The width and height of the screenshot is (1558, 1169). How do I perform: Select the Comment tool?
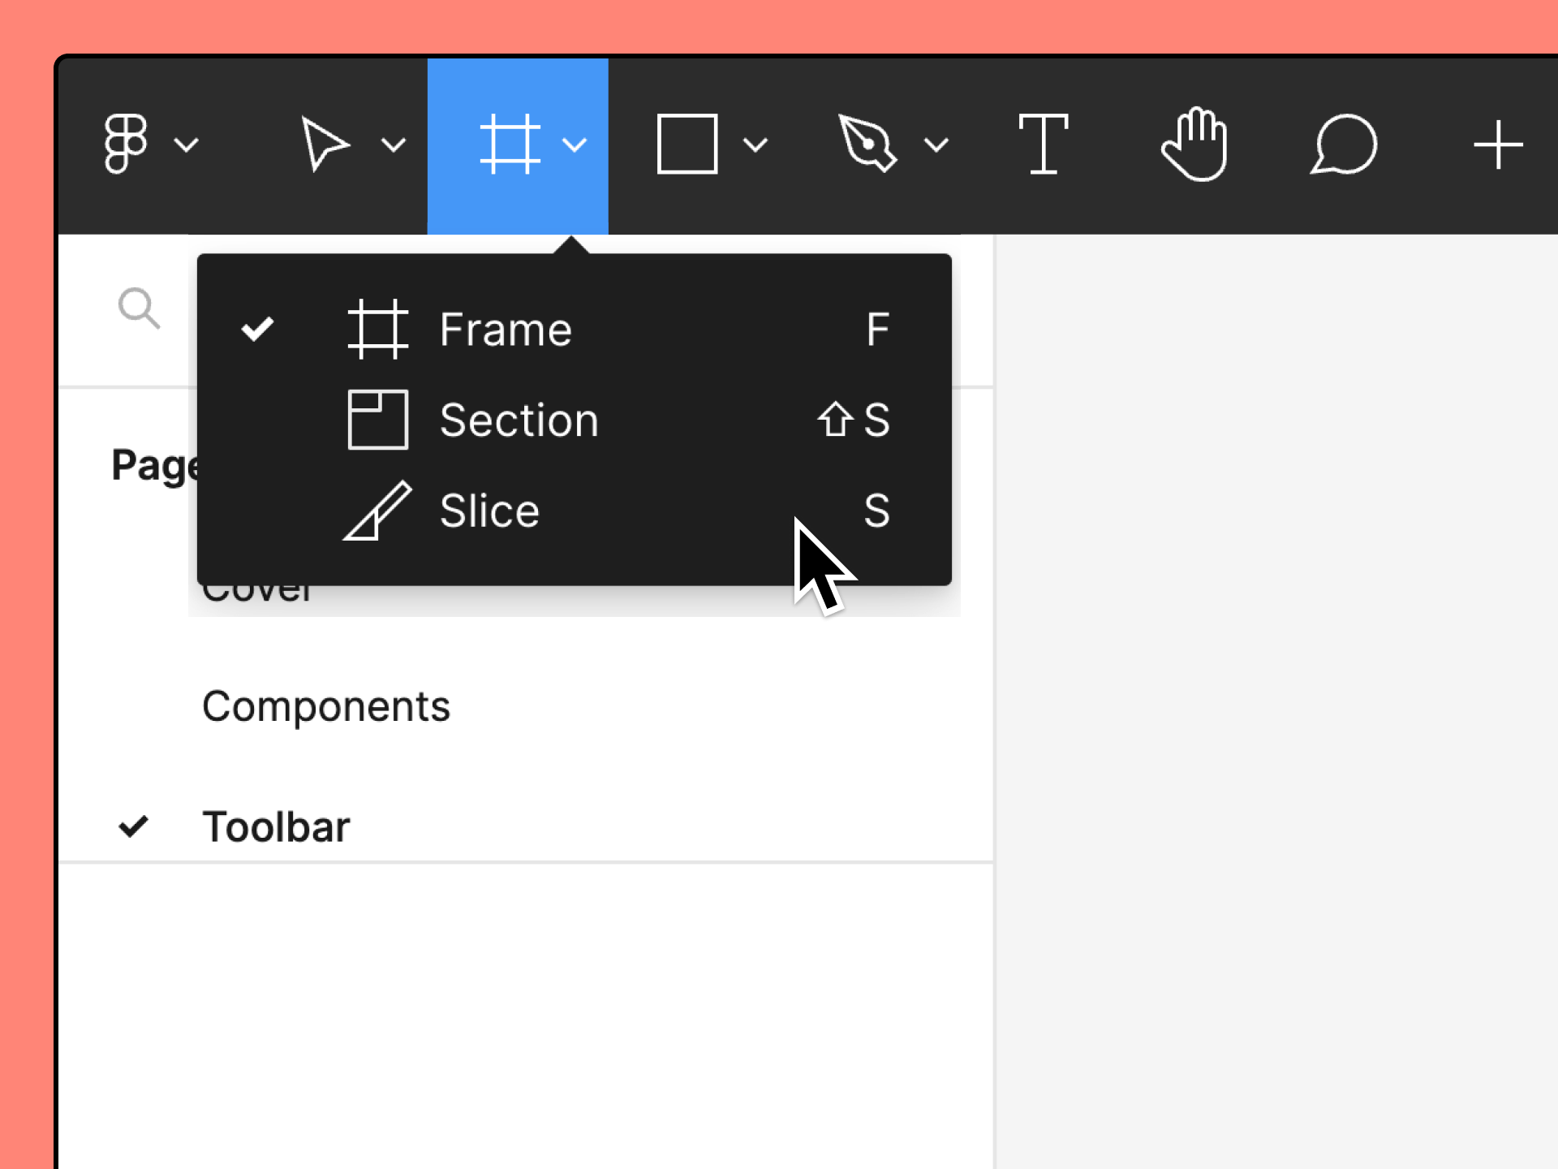point(1344,144)
